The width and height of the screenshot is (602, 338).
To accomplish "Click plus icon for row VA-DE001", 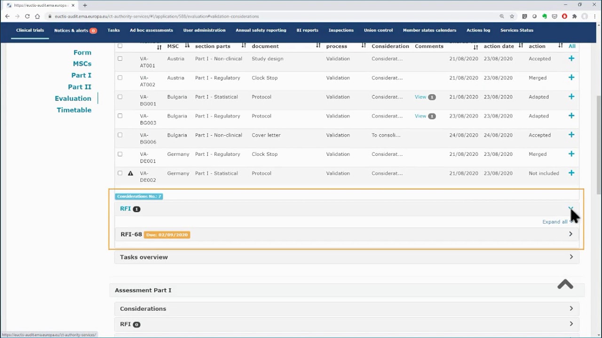I will (x=571, y=154).
